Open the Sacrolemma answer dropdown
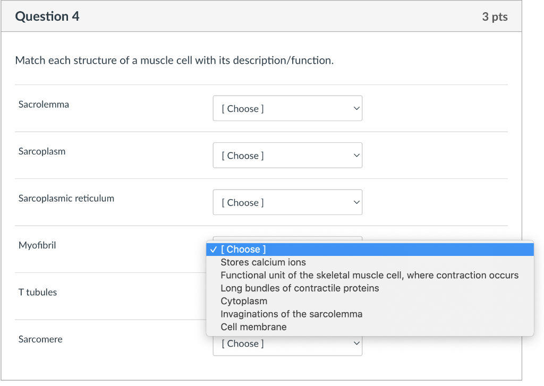The image size is (544, 386). pos(287,108)
